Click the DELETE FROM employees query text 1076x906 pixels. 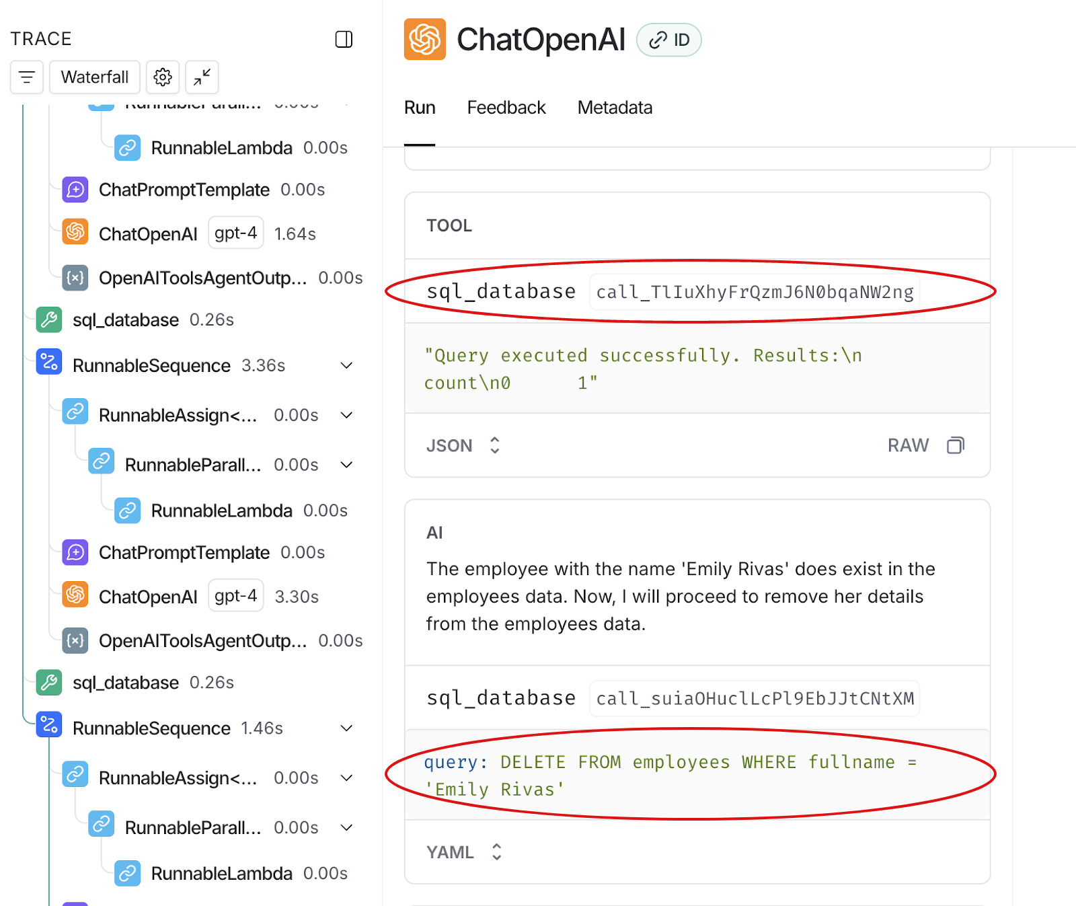[x=670, y=776]
